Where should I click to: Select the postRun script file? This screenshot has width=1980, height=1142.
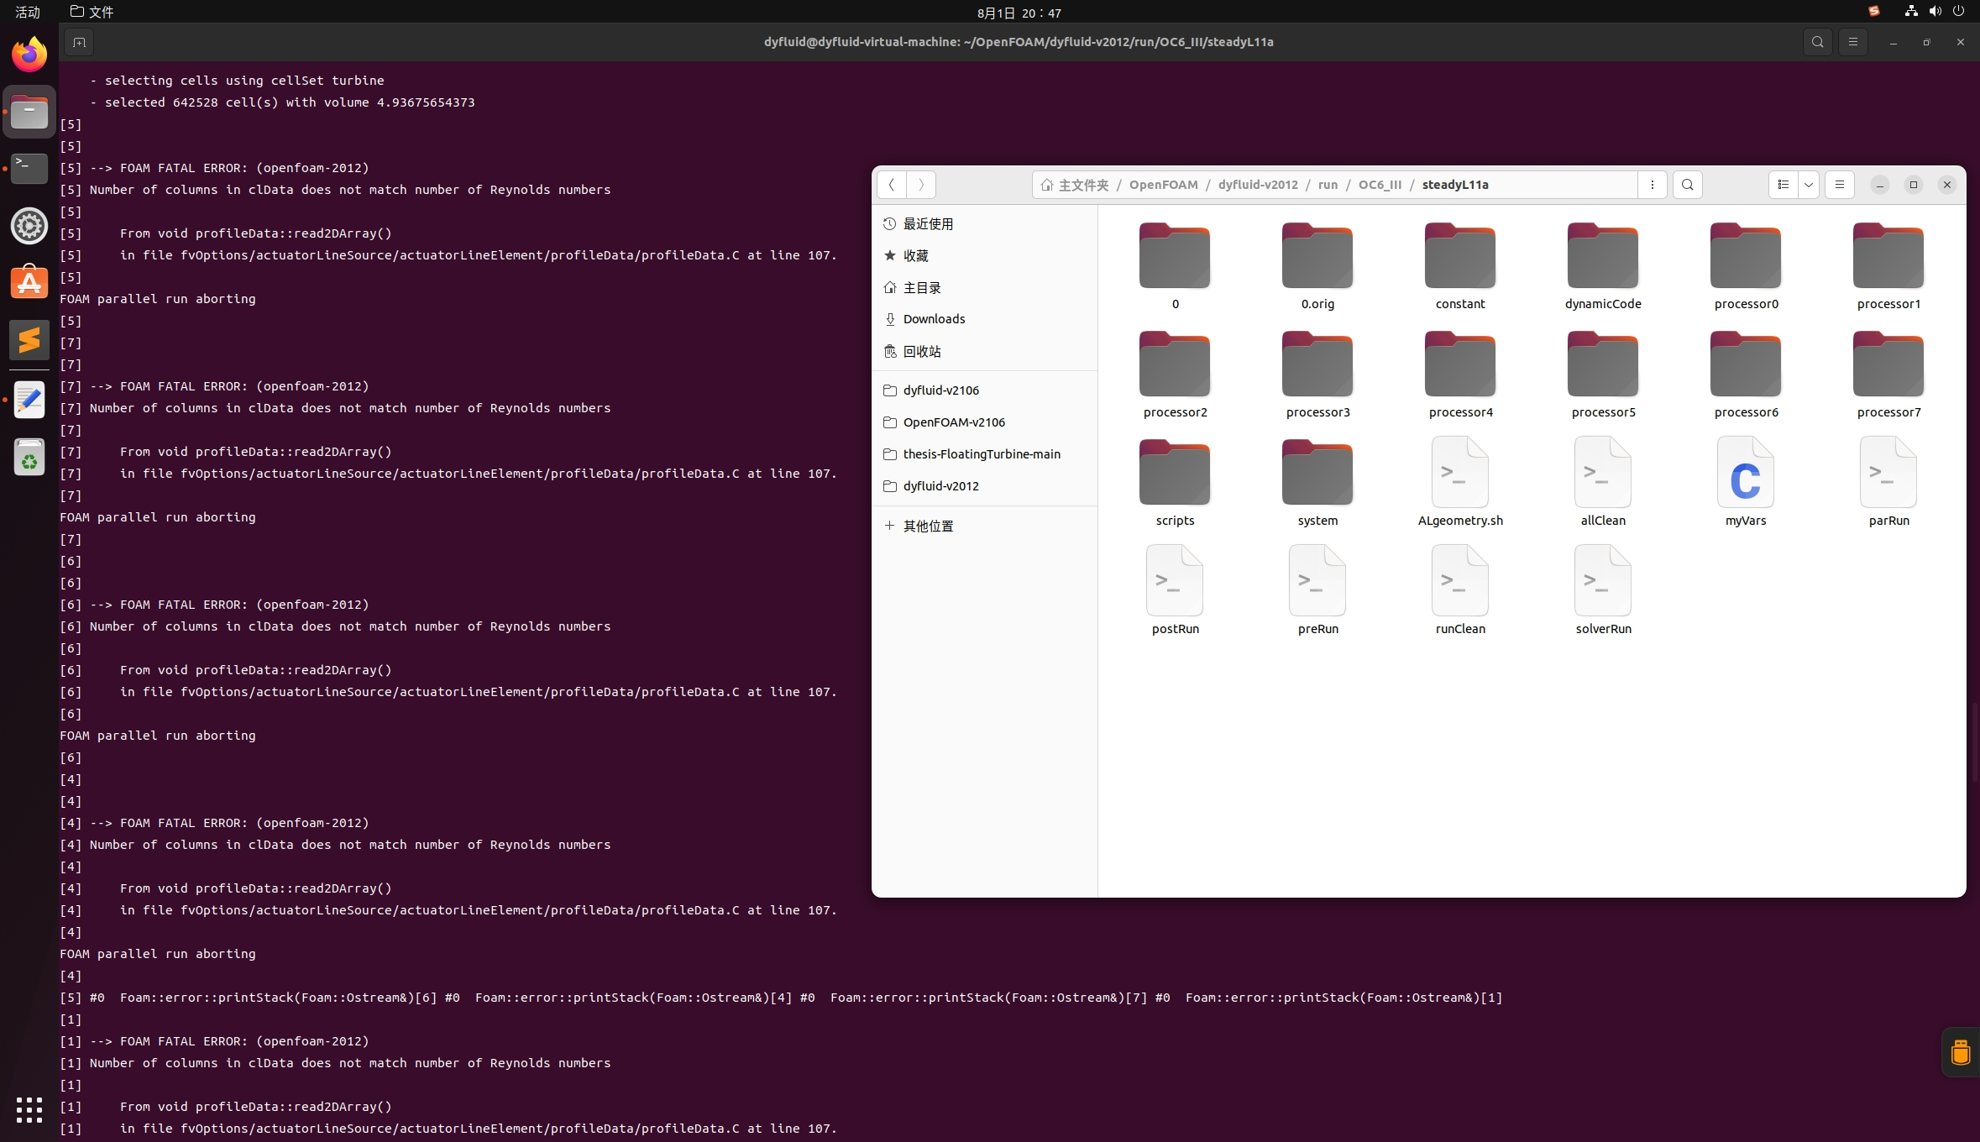pyautogui.click(x=1175, y=591)
